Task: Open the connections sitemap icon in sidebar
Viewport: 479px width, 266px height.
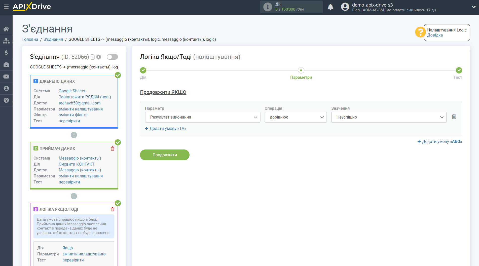Action: pos(6,41)
